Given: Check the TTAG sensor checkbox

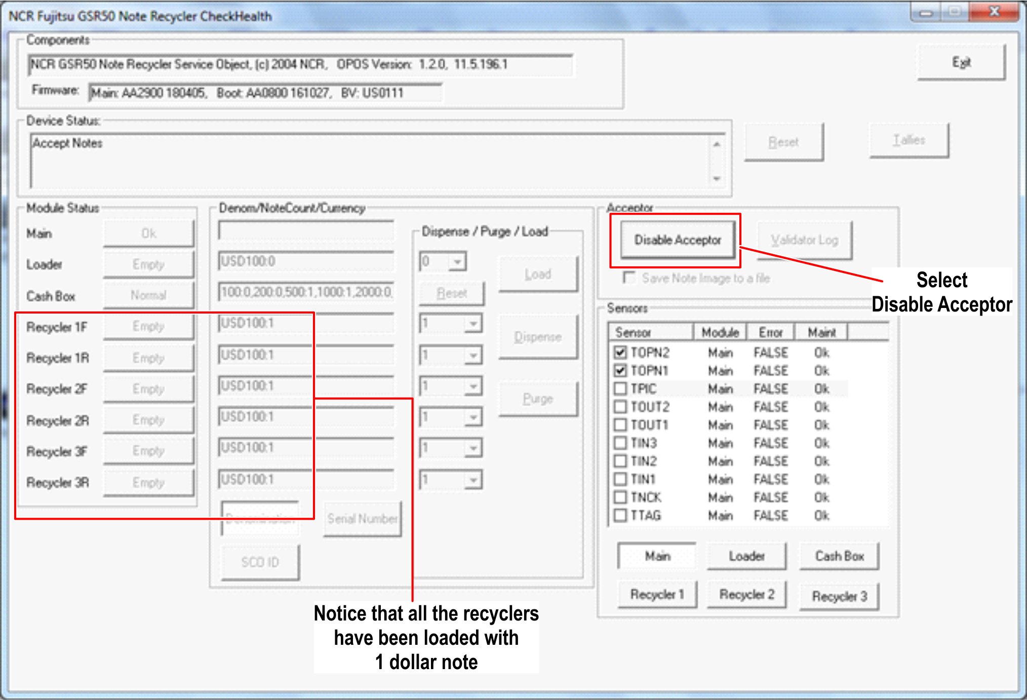Looking at the screenshot, I should click(x=620, y=515).
